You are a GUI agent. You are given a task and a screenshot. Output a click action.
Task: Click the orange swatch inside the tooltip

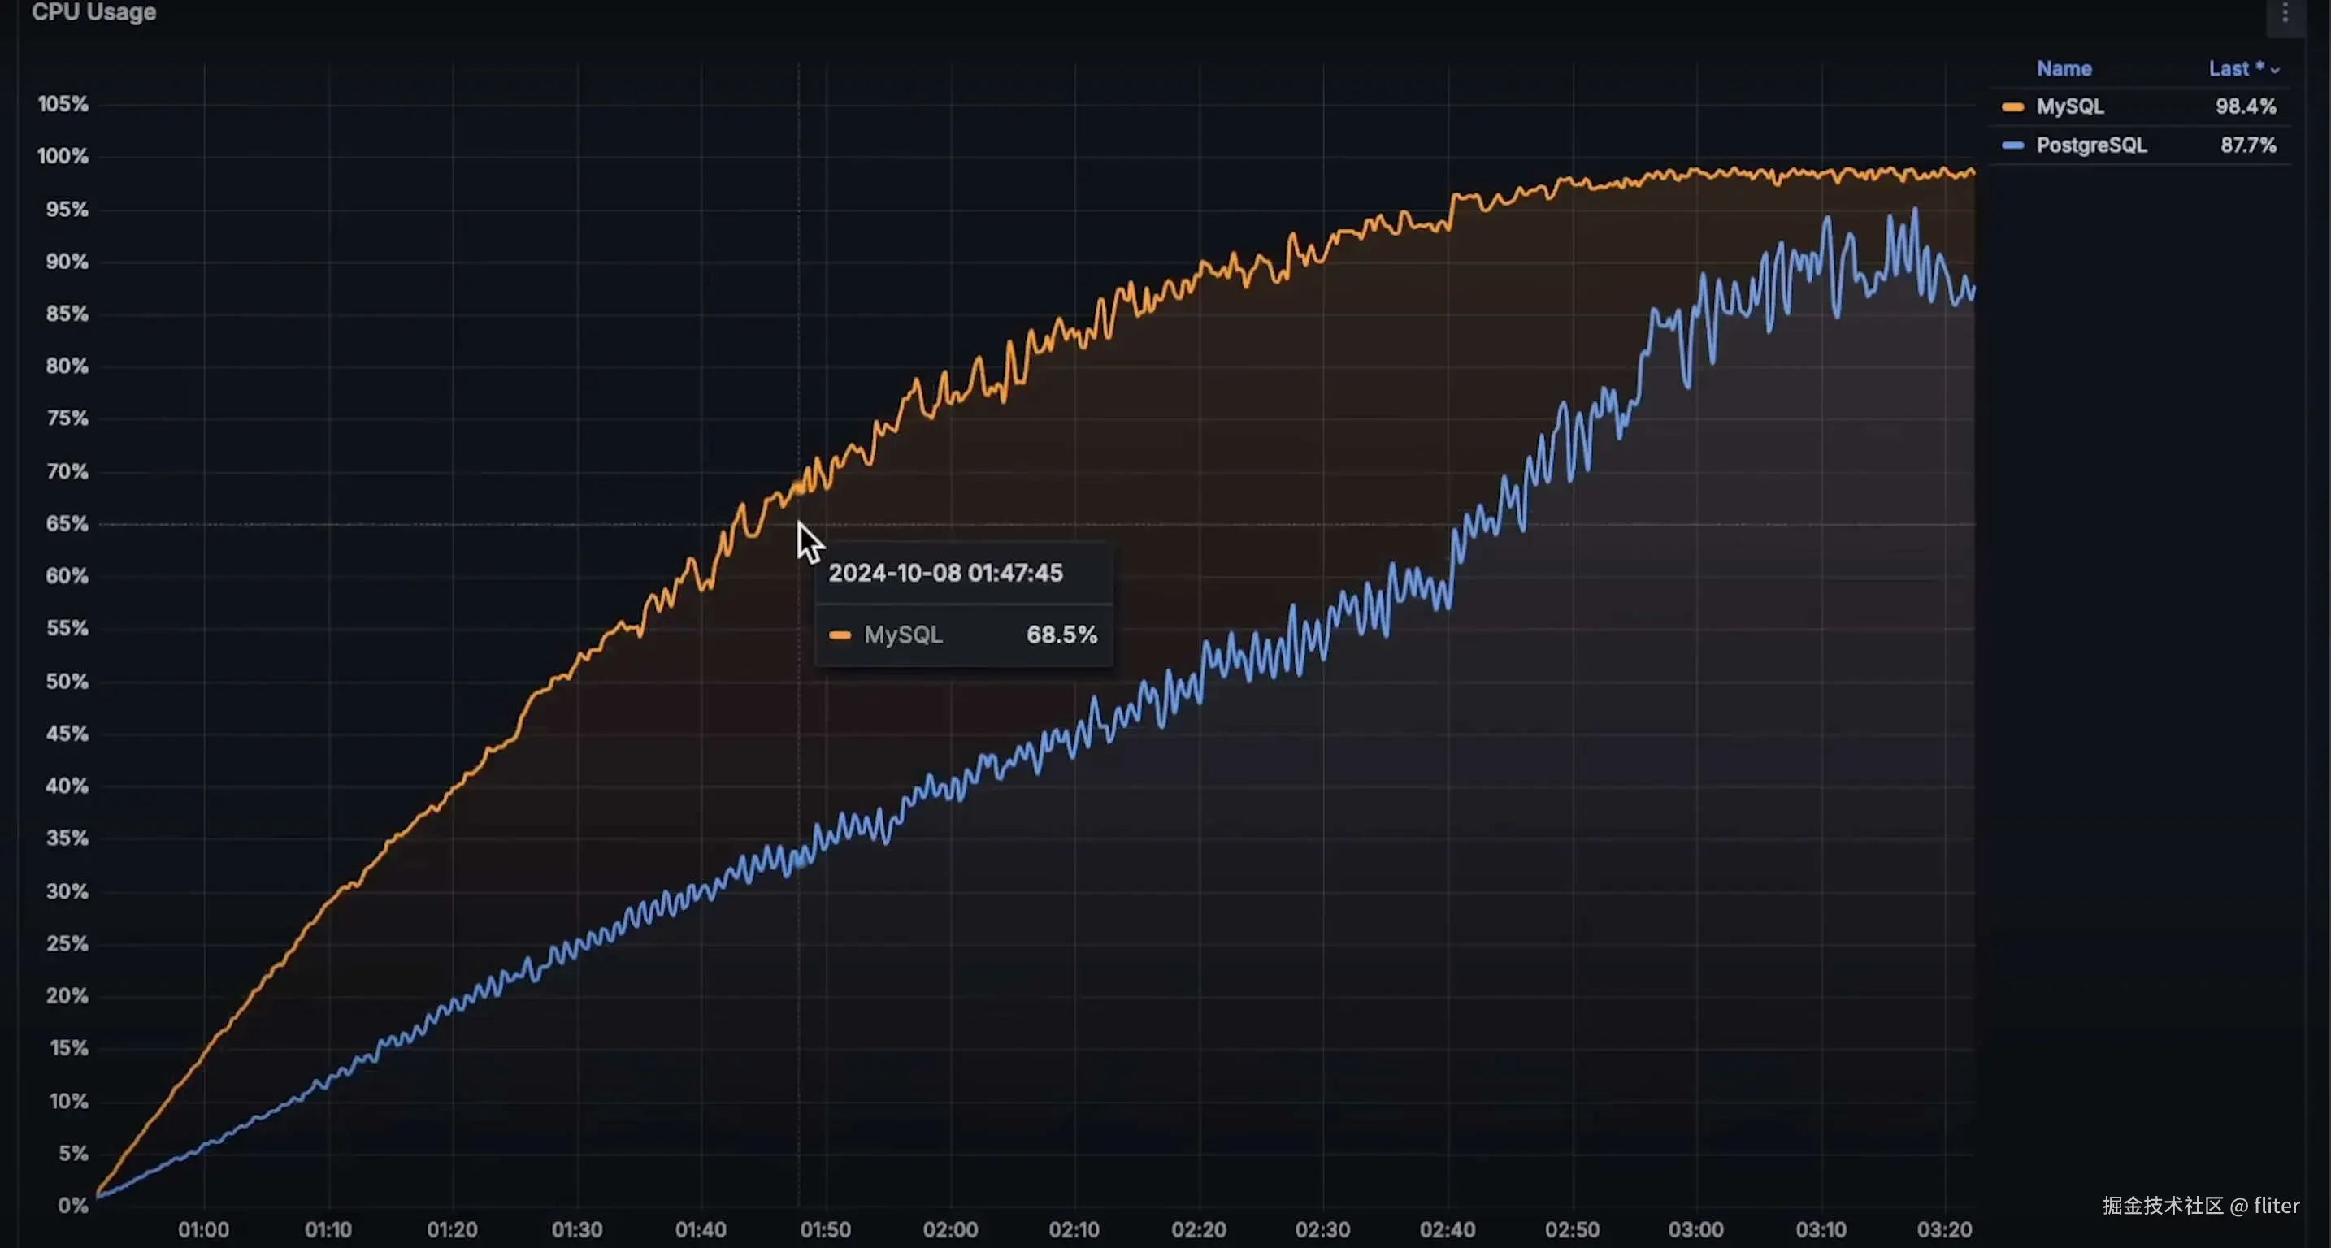[x=839, y=635]
